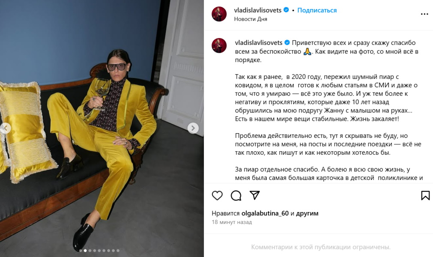This screenshot has height=257, width=433.
Task: Go to next photo with right arrow
Action: tap(193, 128)
